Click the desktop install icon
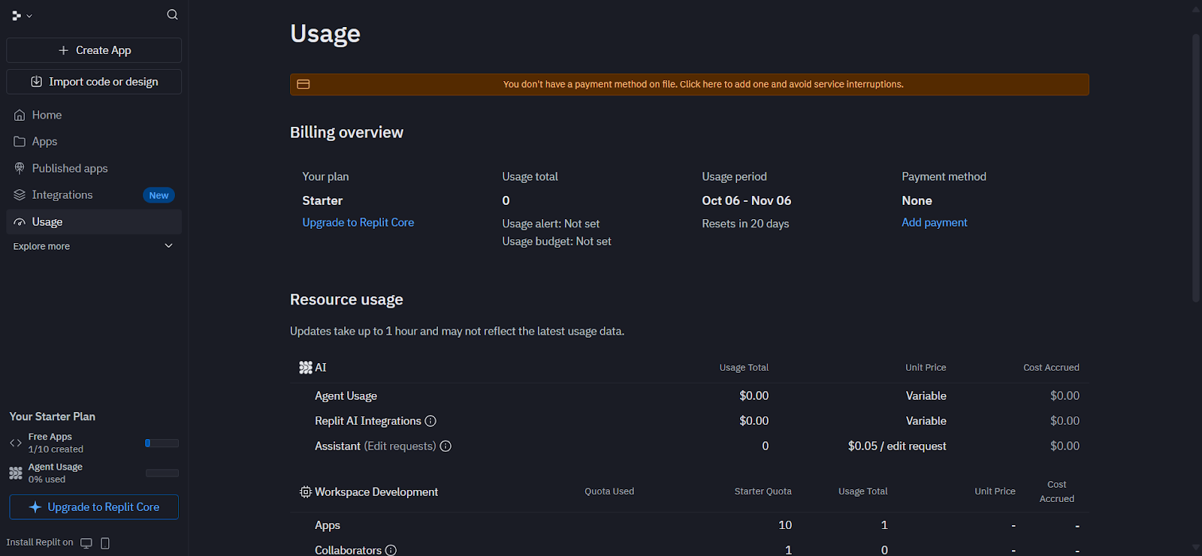Viewport: 1202px width, 556px height. pyautogui.click(x=86, y=543)
